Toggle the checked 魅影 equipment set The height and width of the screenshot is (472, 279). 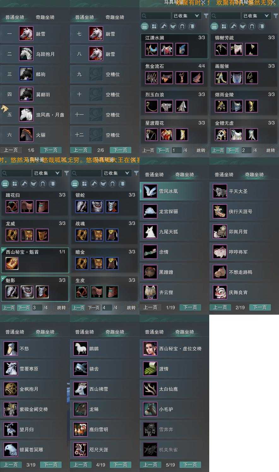tap(35, 289)
